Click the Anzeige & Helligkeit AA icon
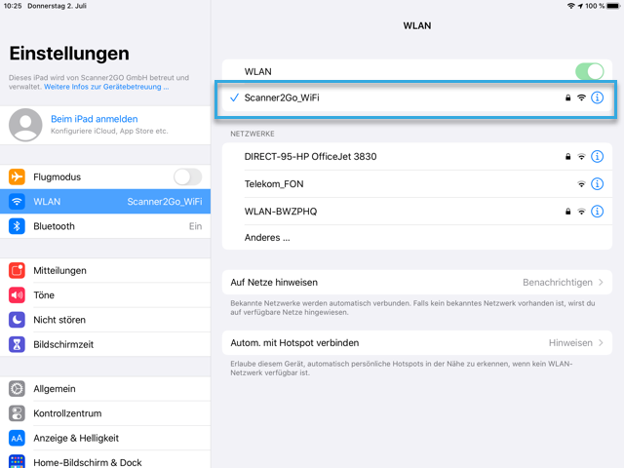The image size is (624, 468). [17, 438]
